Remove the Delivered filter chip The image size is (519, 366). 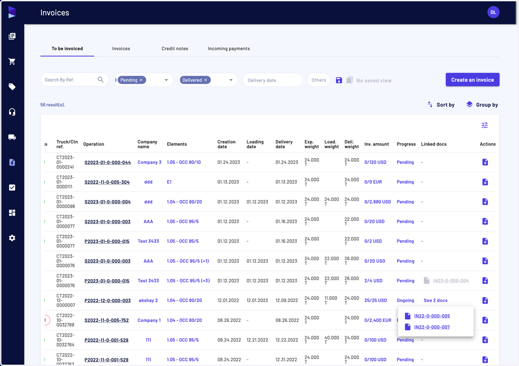coord(206,80)
